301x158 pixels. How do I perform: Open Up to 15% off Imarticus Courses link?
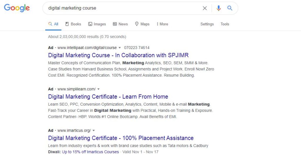click(x=91, y=152)
